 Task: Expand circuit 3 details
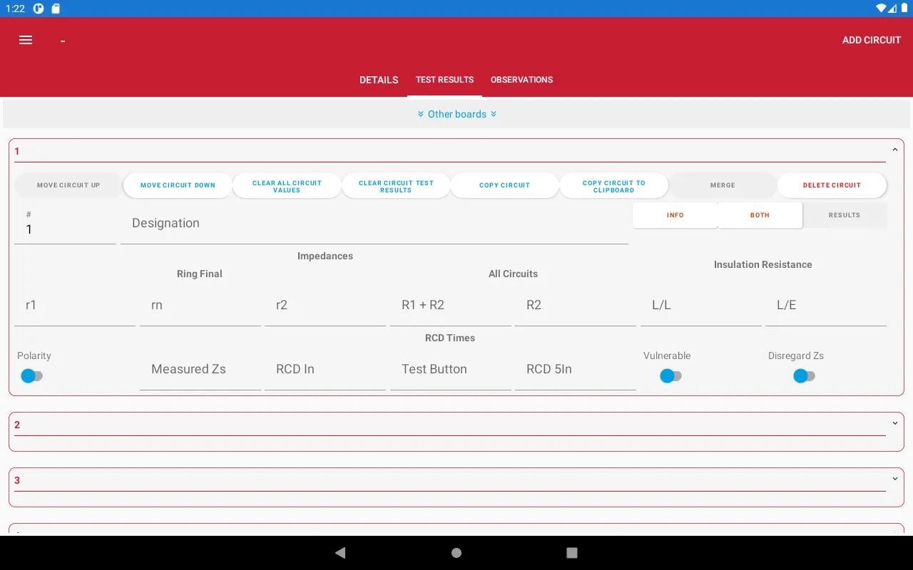pos(895,478)
